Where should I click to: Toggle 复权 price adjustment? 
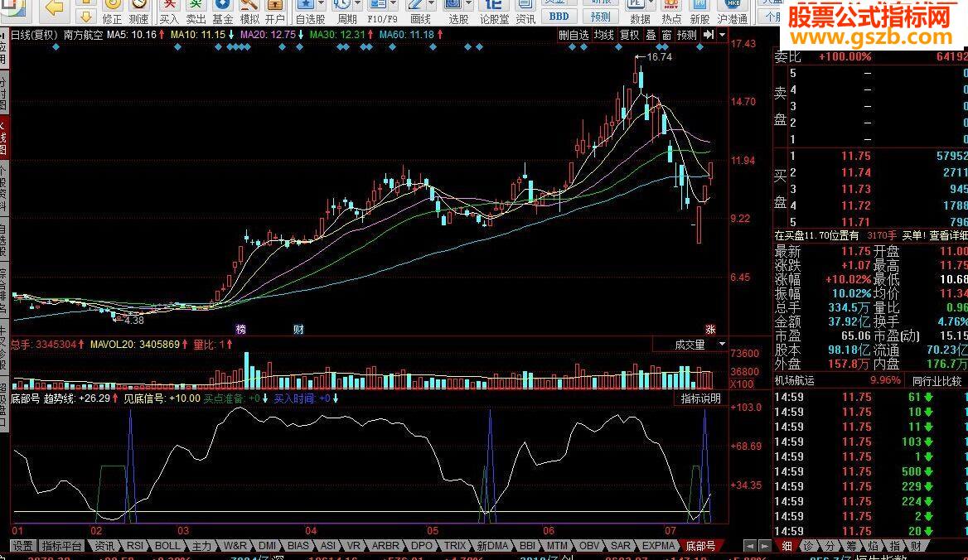[630, 35]
